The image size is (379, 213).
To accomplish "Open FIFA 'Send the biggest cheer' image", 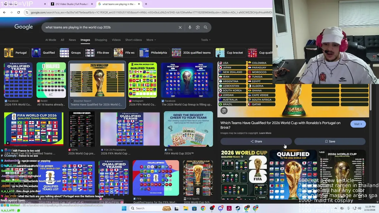I will click(x=188, y=133).
